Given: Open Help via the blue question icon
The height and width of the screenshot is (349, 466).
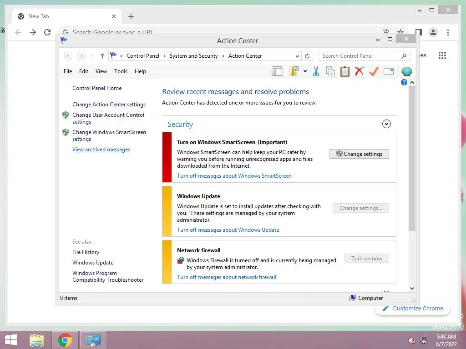Looking at the screenshot, I should coord(404,82).
